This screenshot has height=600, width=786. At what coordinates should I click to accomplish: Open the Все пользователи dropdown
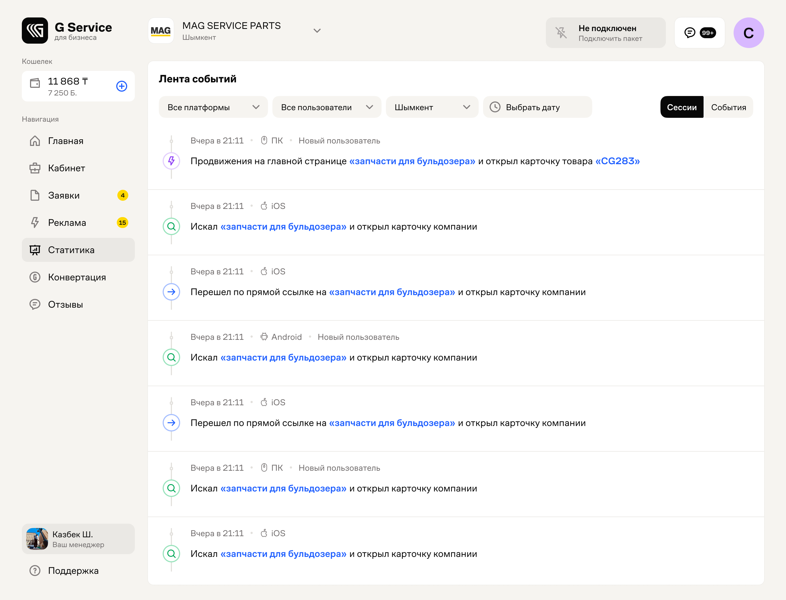[x=327, y=107]
